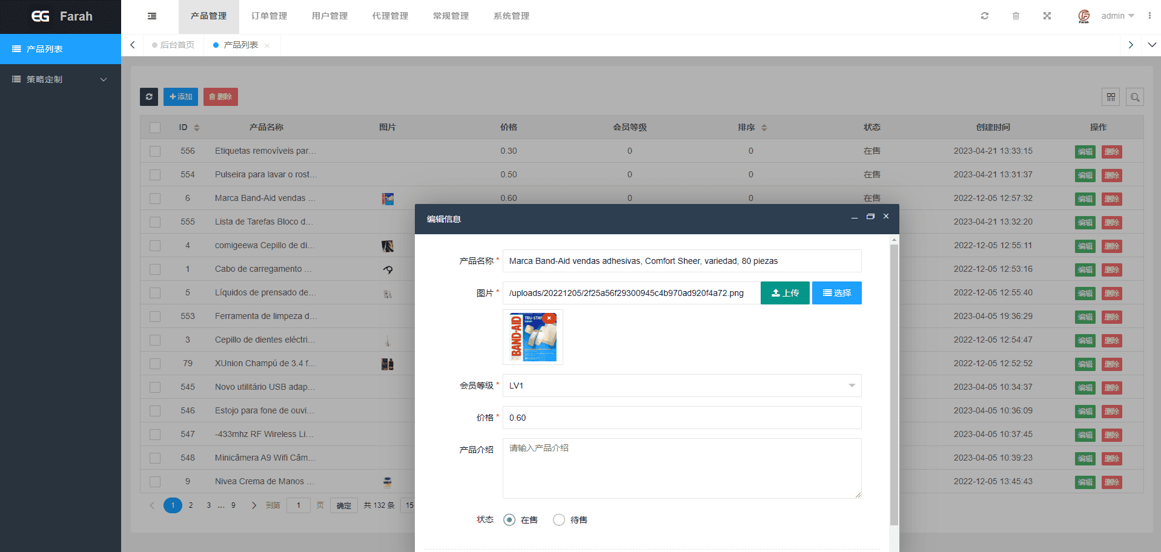1161x552 pixels.
Task: Collapse the sidebar with the menu fold icon
Action: [x=152, y=16]
